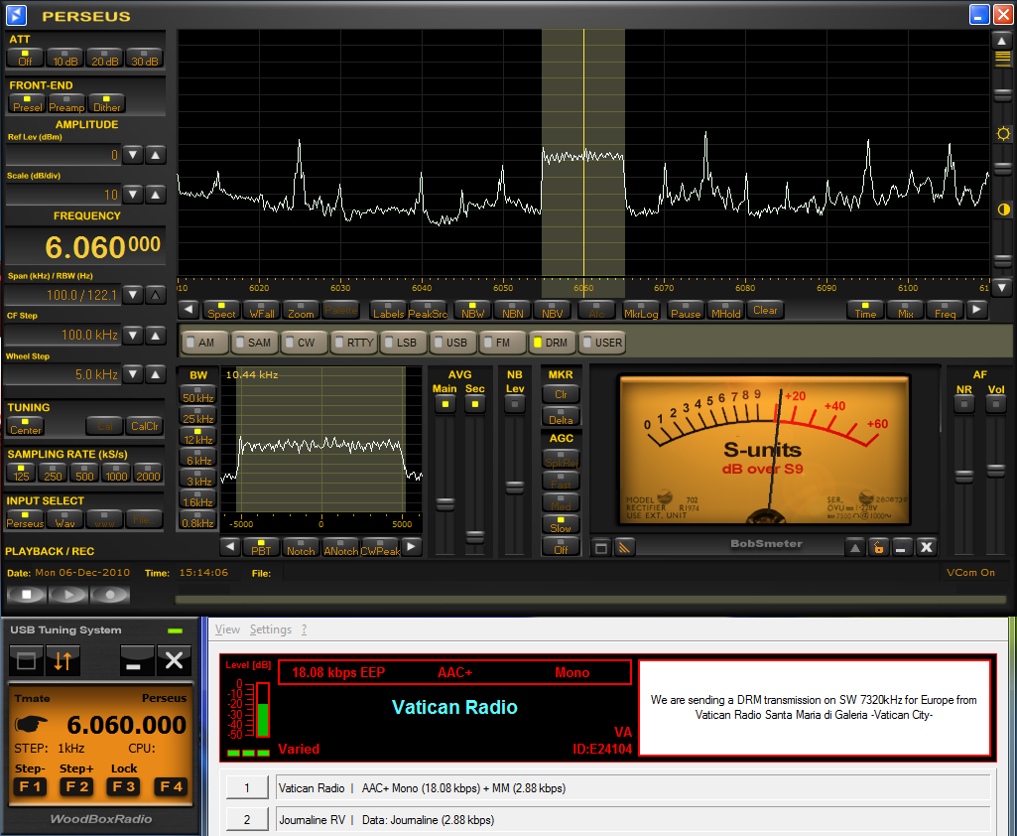This screenshot has height=836, width=1017.
Task: Toggle the AF noise reduction NR button
Action: click(963, 405)
